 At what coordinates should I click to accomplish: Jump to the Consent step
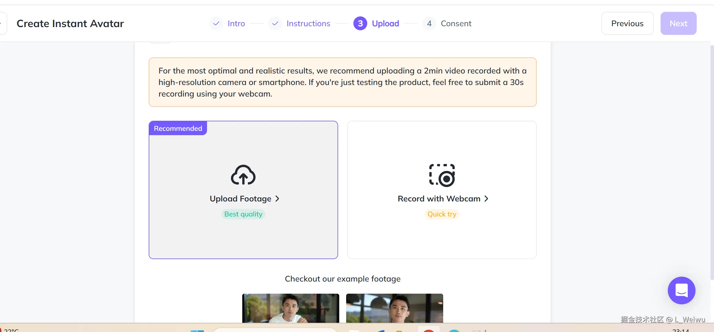coord(456,23)
